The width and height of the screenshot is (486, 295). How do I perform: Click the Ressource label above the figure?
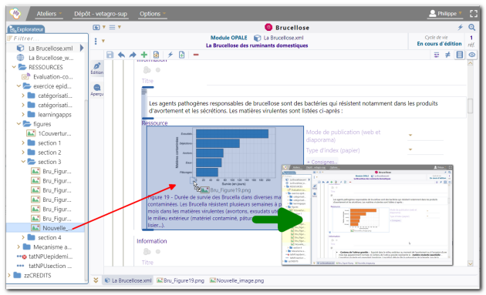[x=154, y=123]
